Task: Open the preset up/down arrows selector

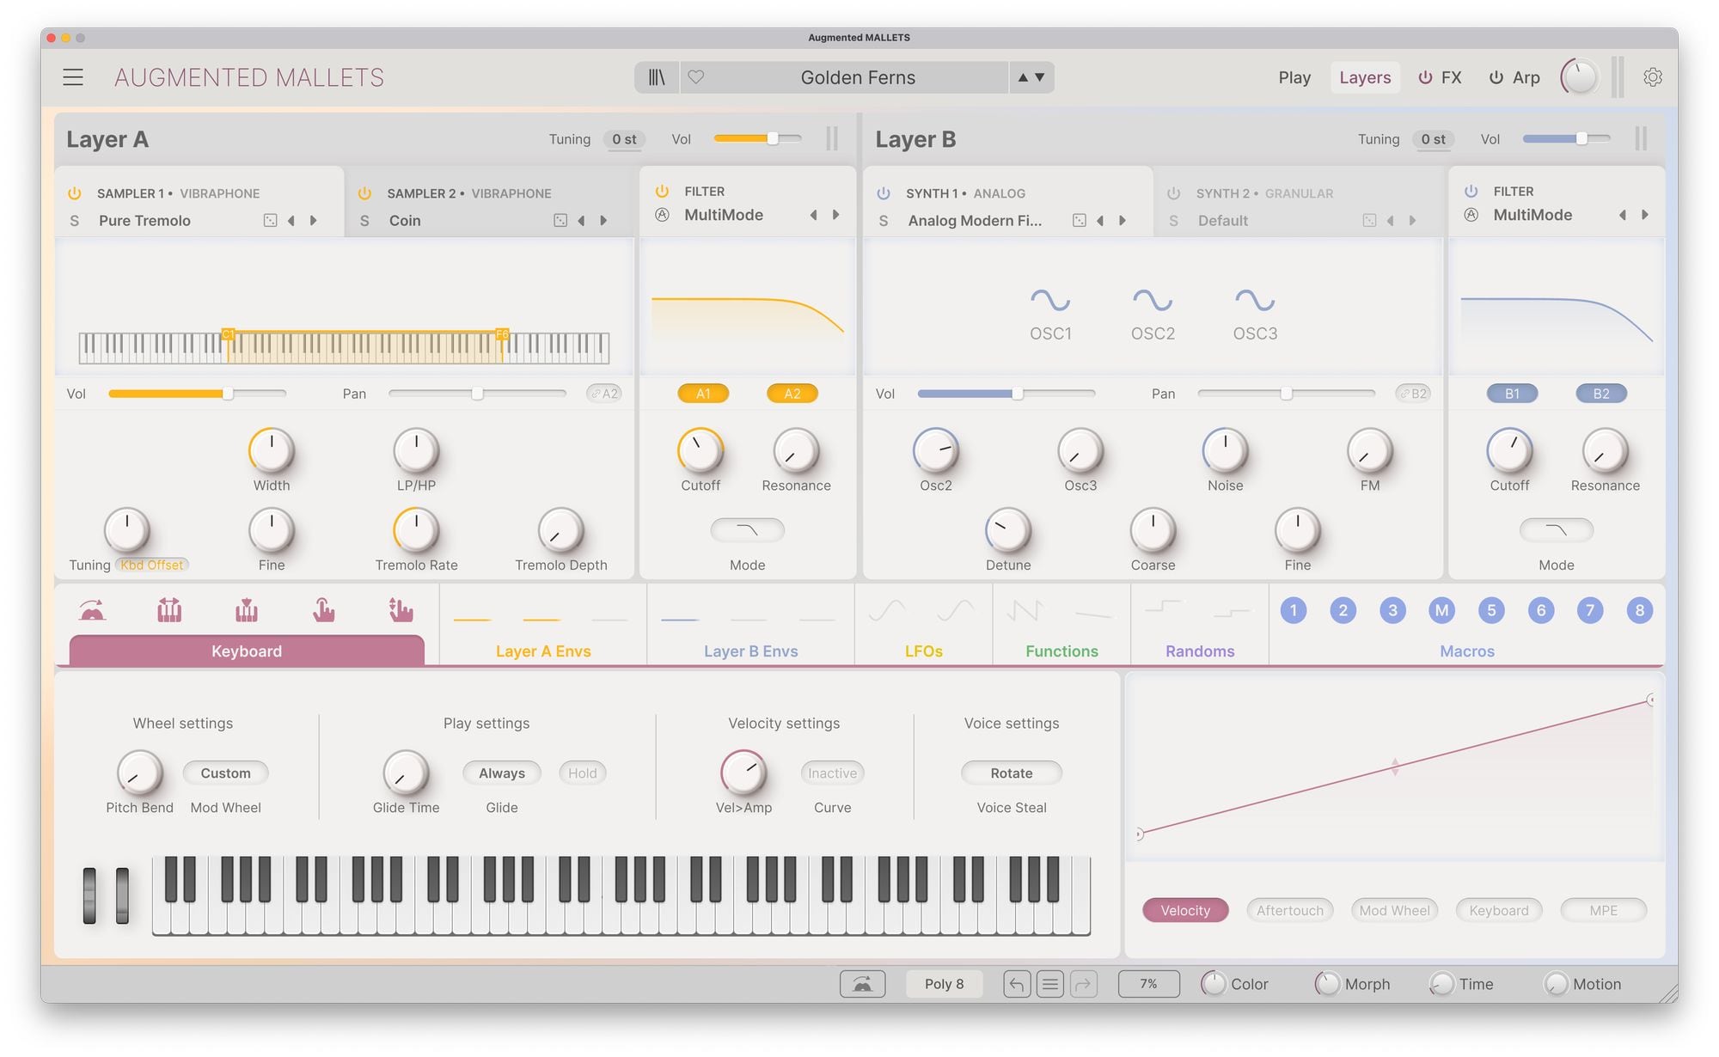Action: tap(1031, 77)
